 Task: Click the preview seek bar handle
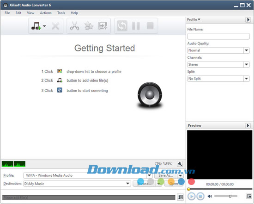pyautogui.click(x=188, y=189)
